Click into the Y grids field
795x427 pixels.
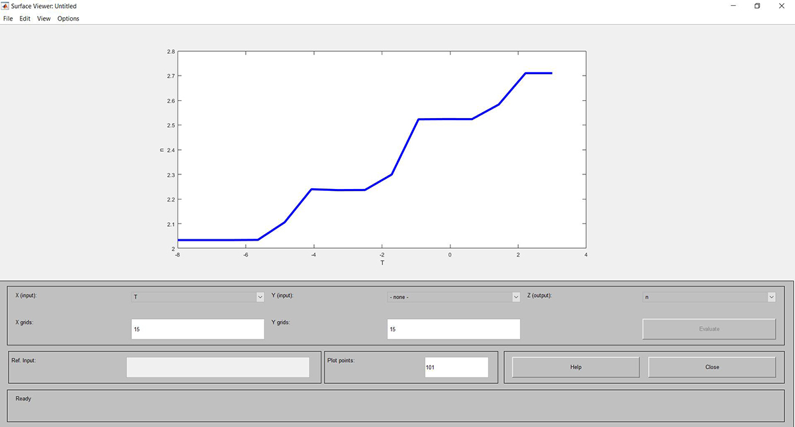click(x=453, y=329)
